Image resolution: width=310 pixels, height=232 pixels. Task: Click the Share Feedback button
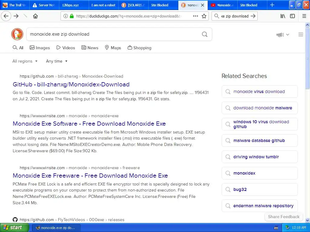(x=284, y=217)
